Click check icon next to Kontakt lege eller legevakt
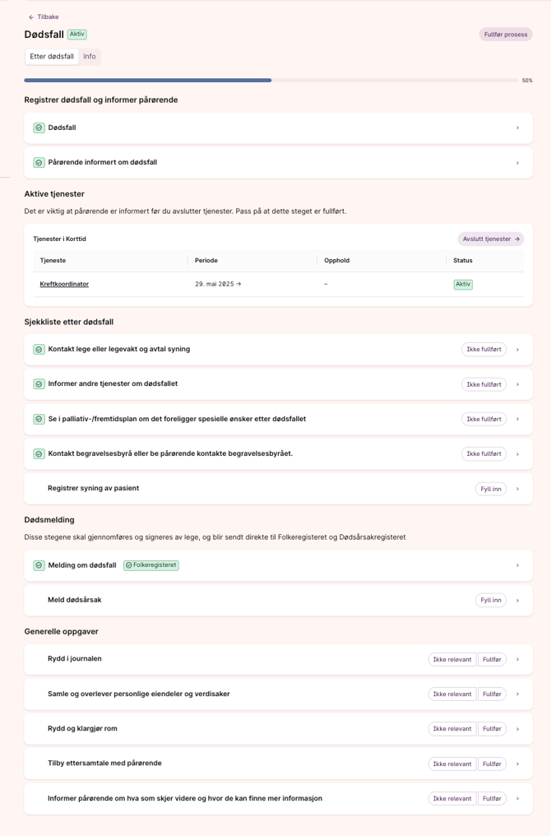 [x=39, y=350]
